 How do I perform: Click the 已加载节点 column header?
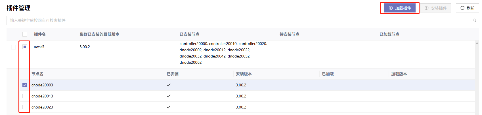point(389,34)
